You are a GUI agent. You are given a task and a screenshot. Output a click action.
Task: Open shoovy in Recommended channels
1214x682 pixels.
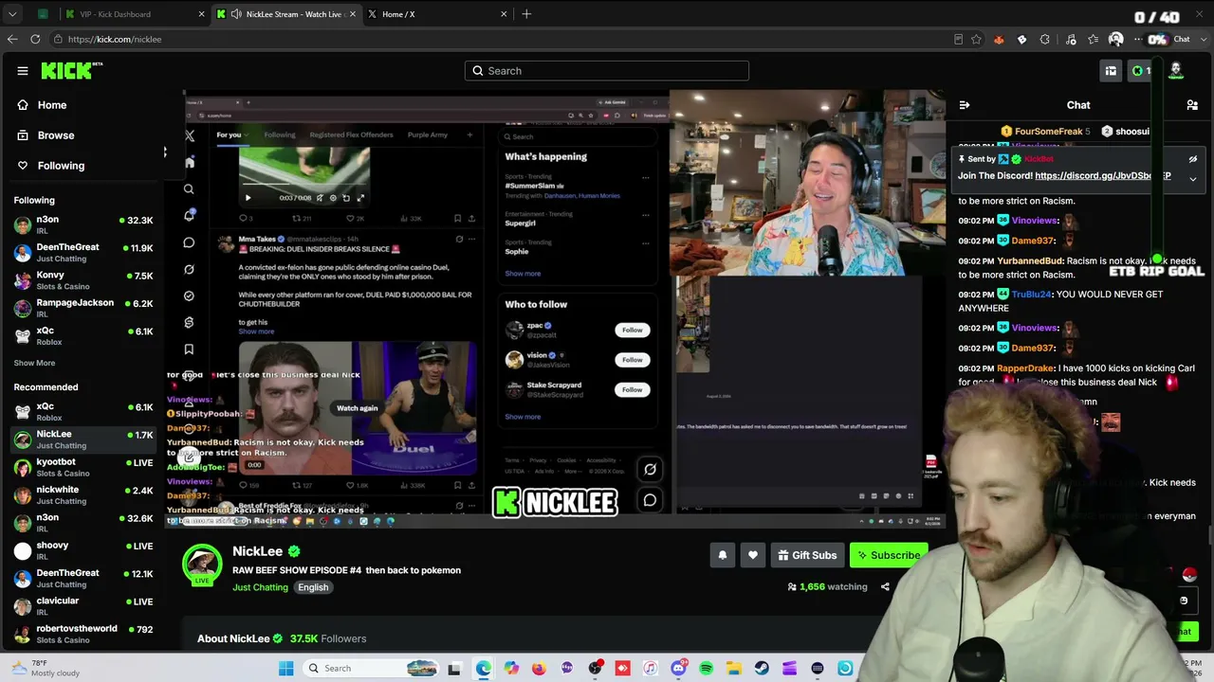[x=83, y=550]
